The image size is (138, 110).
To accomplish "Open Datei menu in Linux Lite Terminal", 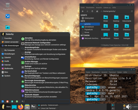I will 88,72.
